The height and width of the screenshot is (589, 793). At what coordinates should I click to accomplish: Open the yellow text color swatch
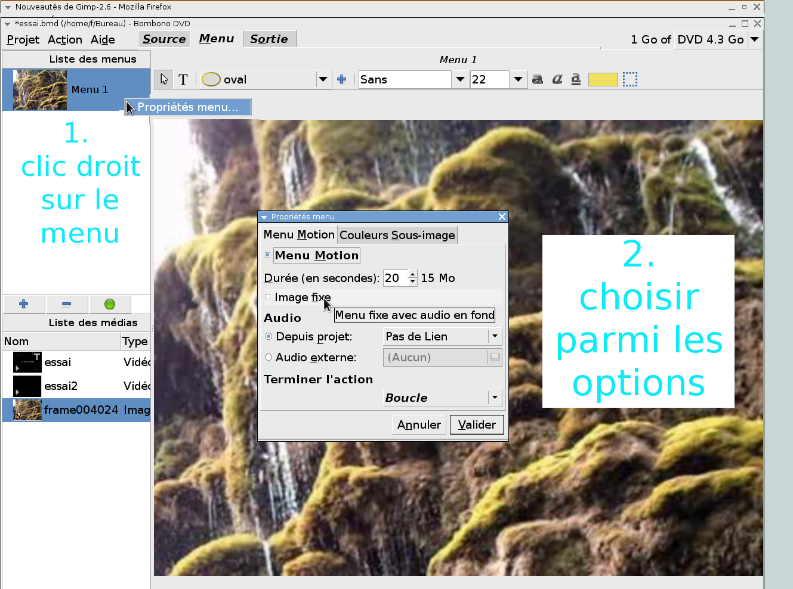coord(603,79)
